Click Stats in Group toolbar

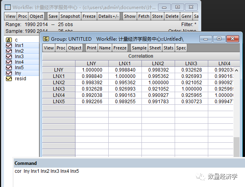click(168, 48)
